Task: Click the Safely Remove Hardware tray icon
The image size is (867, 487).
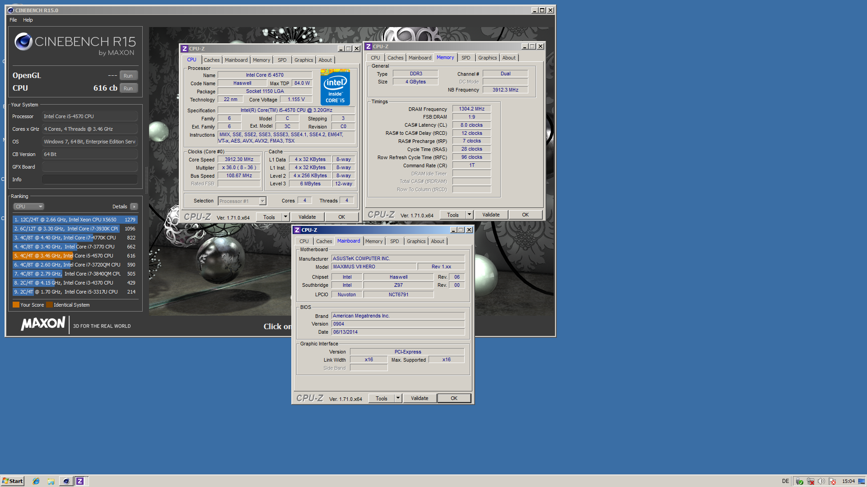Action: tap(800, 481)
